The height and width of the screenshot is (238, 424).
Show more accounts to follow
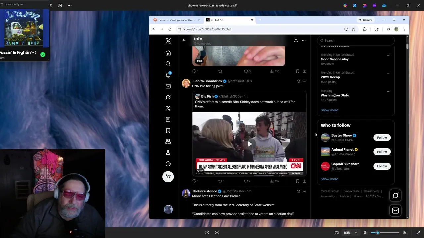[329, 179]
